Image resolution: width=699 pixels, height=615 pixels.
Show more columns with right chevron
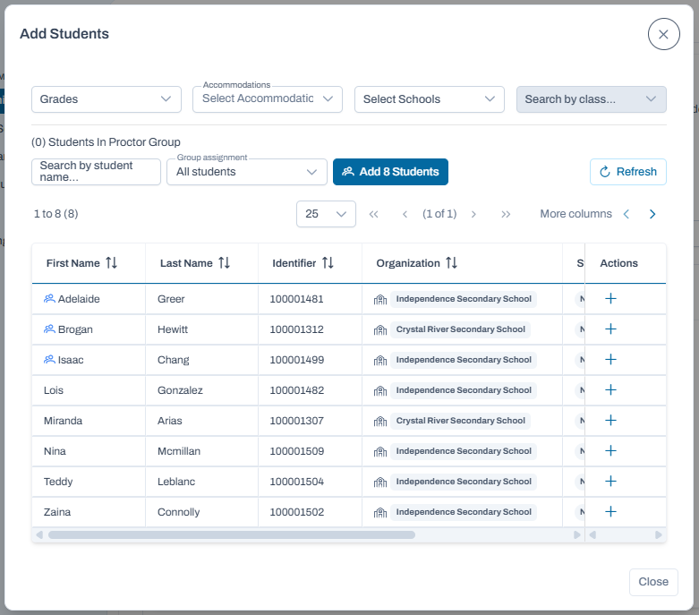[652, 214]
